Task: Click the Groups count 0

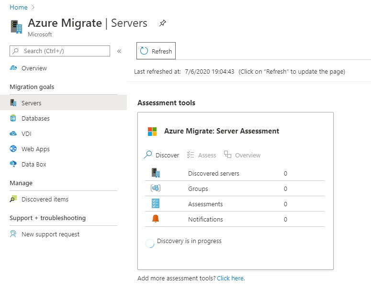Action: (285, 189)
